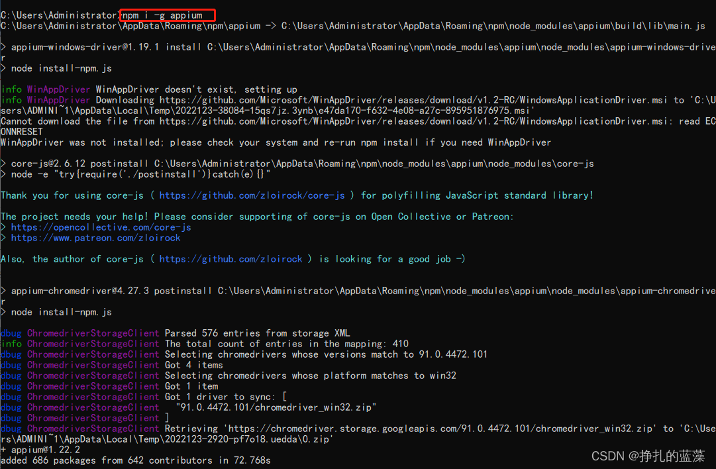The width and height of the screenshot is (716, 469).
Task: Select 'Got 1 driver to sync' line
Action: pyautogui.click(x=144, y=397)
